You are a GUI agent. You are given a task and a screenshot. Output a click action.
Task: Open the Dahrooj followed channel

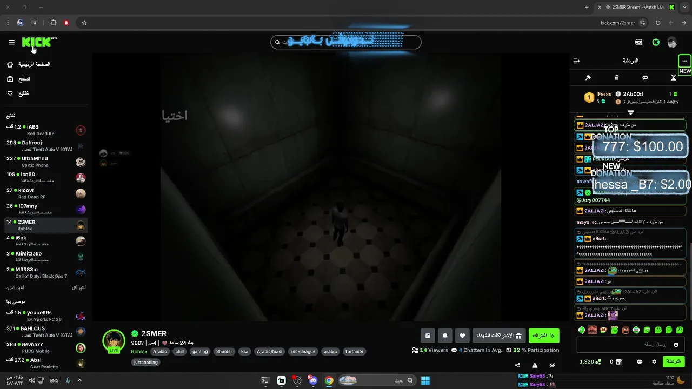pyautogui.click(x=46, y=146)
